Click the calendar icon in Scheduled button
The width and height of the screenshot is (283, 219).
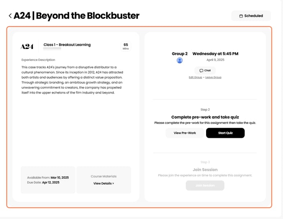click(x=241, y=16)
